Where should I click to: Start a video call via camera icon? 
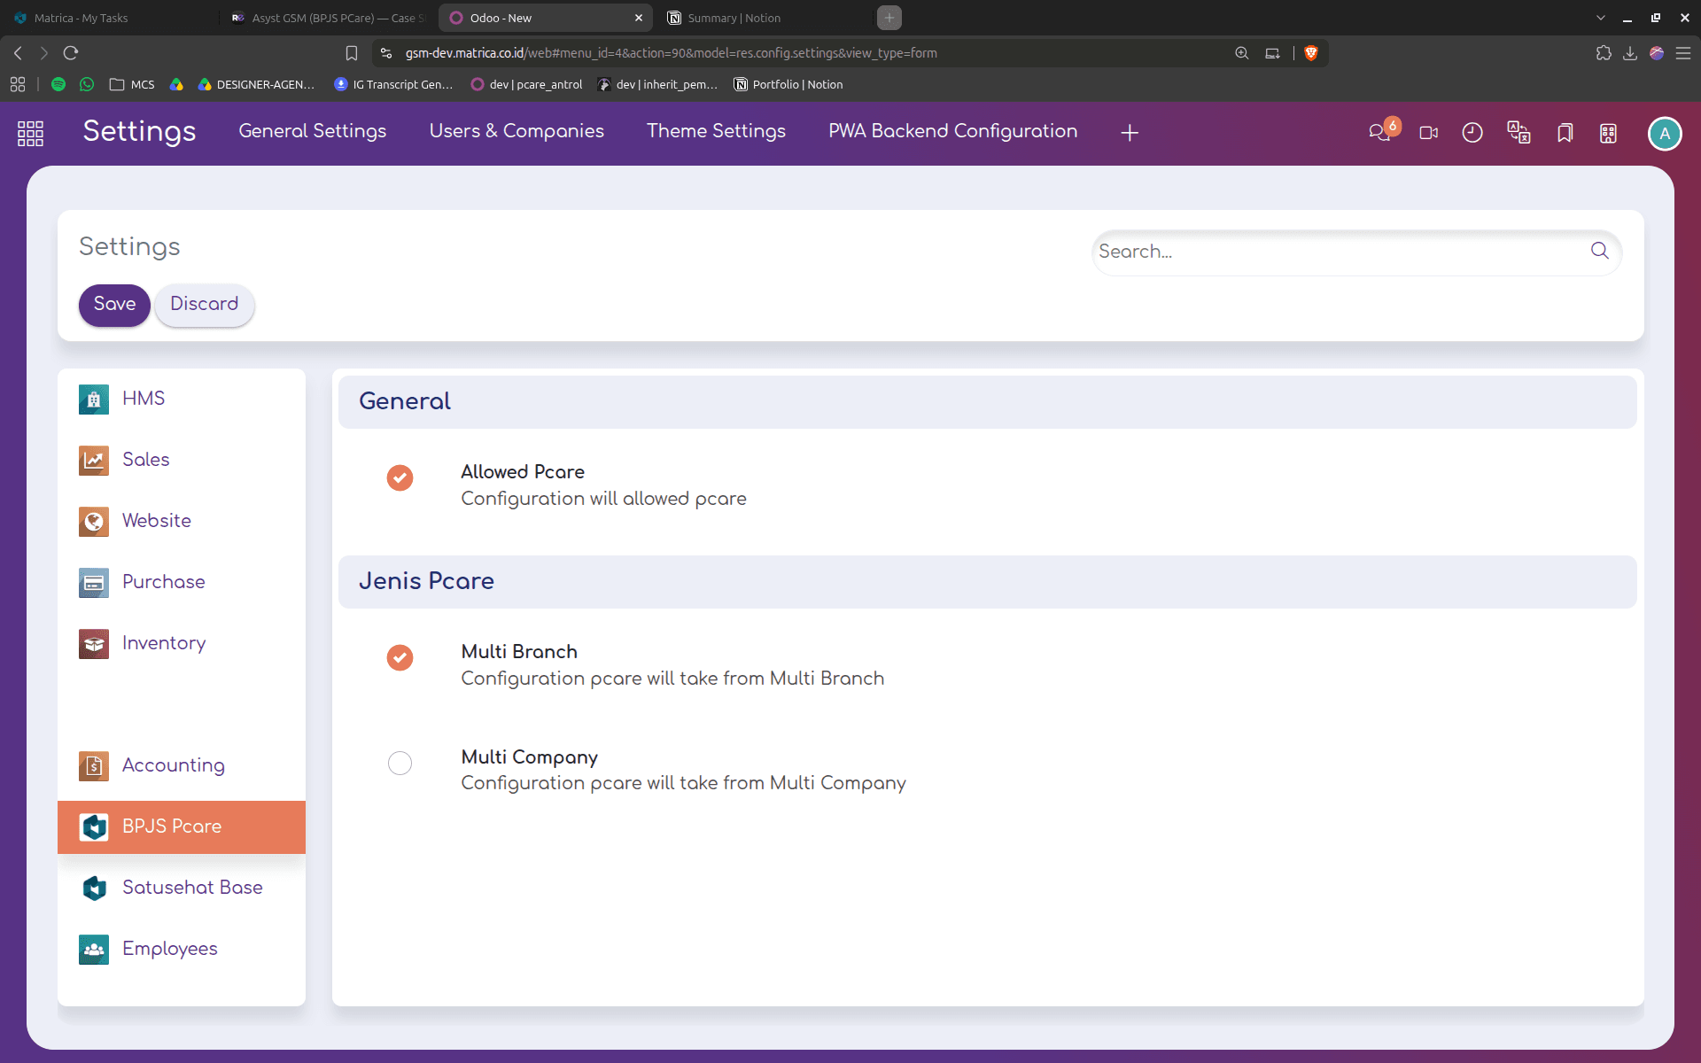[x=1428, y=133]
